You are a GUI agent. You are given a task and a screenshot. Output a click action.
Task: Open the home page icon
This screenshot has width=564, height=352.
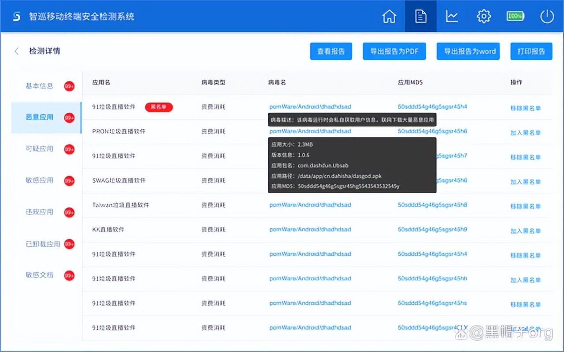[x=389, y=16]
